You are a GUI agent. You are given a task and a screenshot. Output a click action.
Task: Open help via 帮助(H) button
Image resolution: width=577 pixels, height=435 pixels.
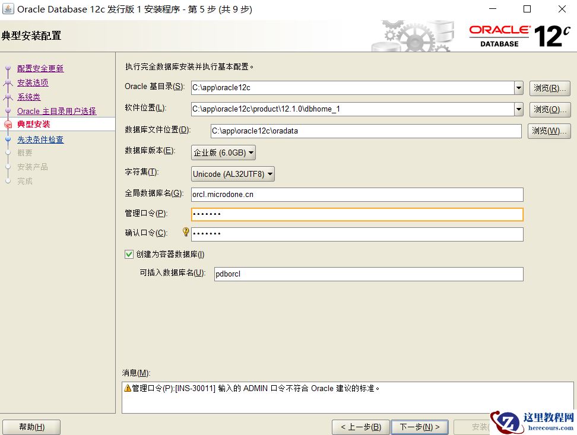[31, 427]
